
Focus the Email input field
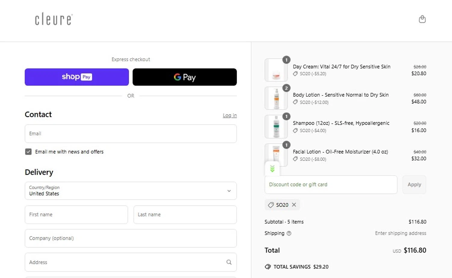pos(131,134)
